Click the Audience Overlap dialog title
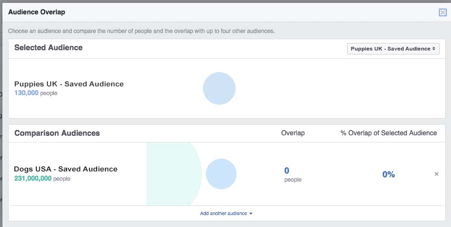 coord(37,11)
